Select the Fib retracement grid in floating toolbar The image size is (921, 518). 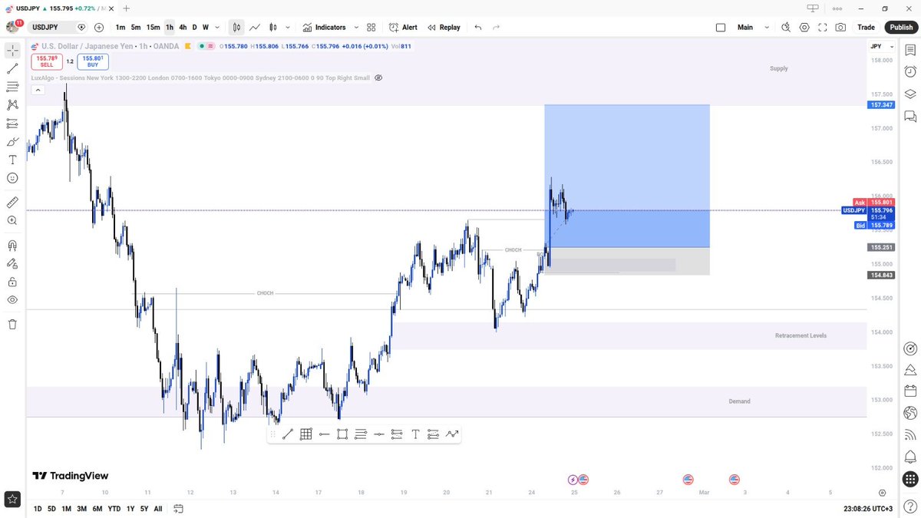pyautogui.click(x=305, y=434)
